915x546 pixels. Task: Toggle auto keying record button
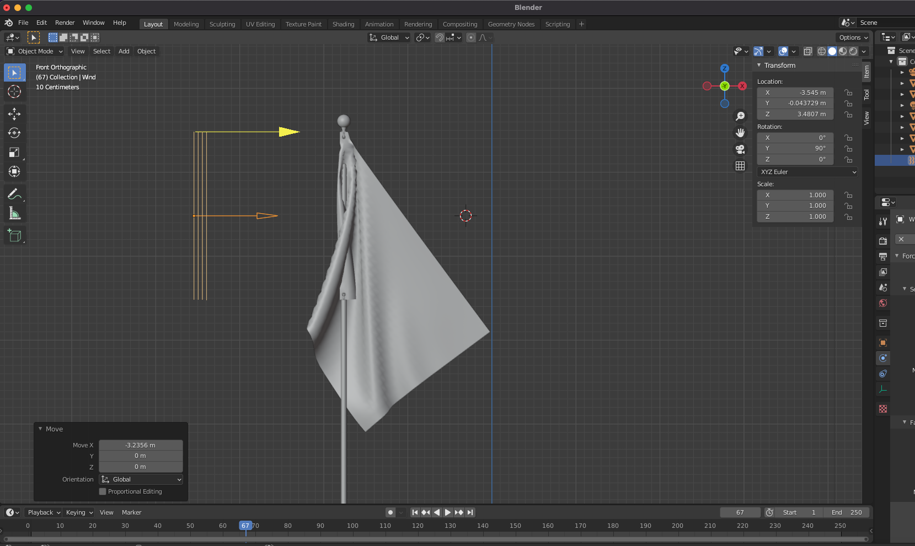pyautogui.click(x=390, y=512)
